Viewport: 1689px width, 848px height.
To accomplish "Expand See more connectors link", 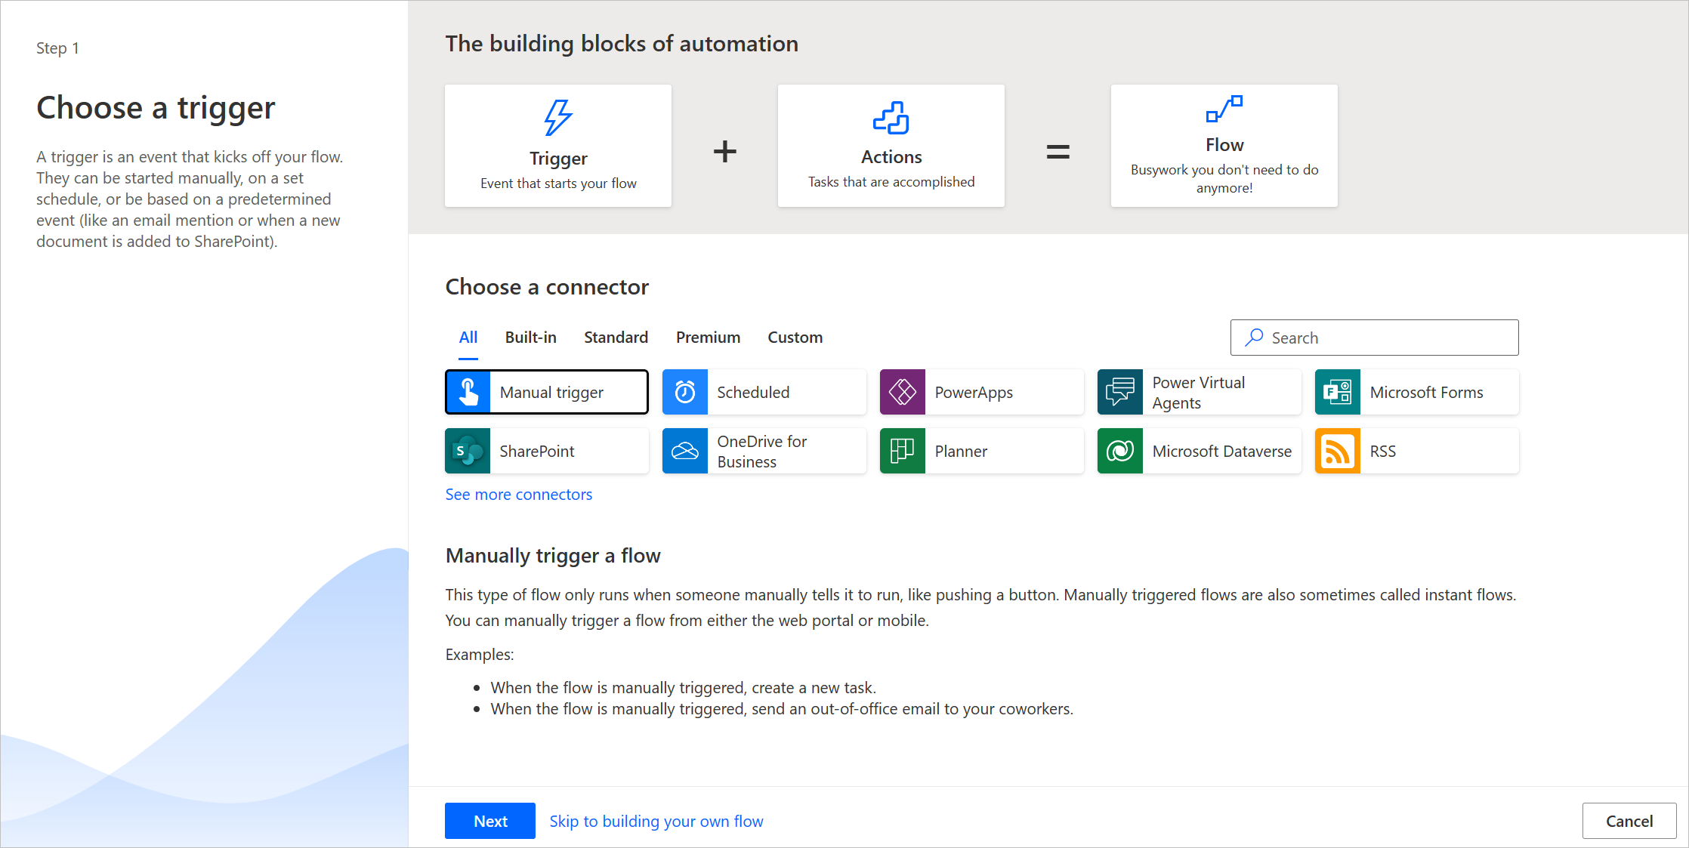I will (519, 493).
